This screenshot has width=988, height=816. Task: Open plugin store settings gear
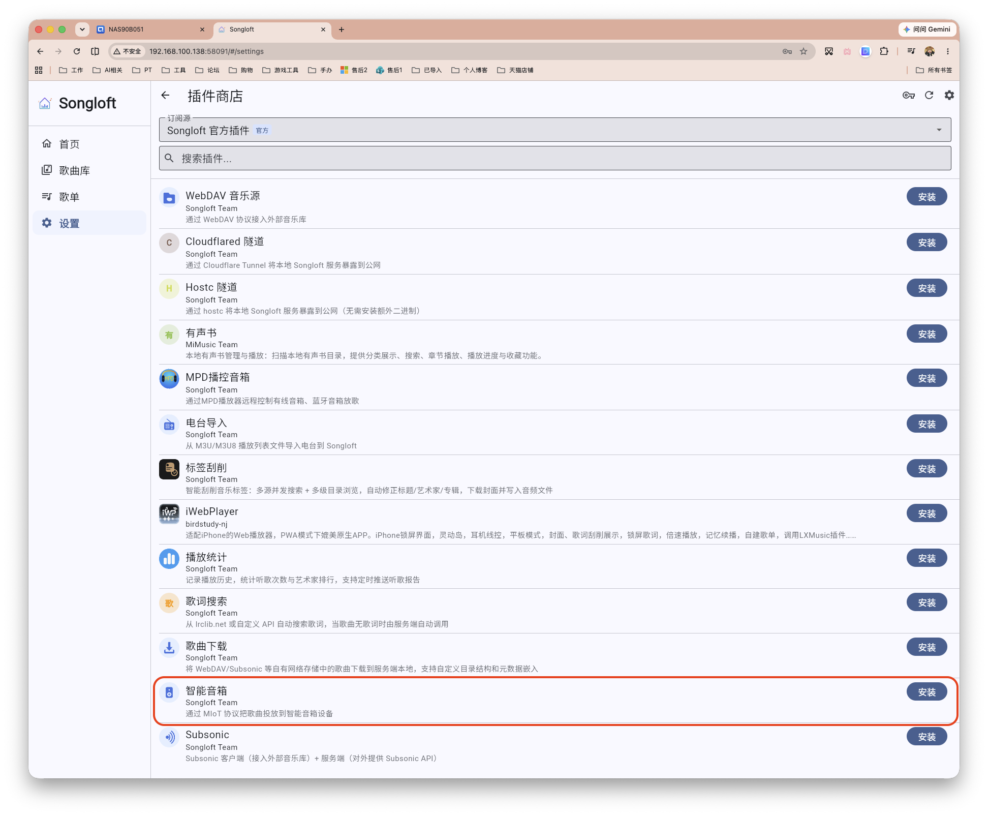[949, 96]
